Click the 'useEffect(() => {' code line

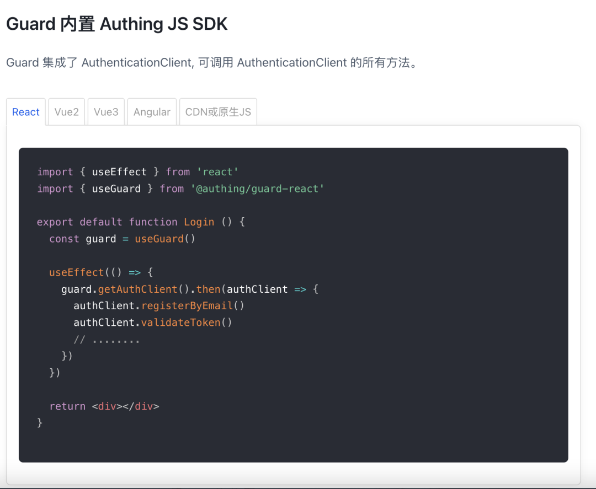click(x=101, y=272)
